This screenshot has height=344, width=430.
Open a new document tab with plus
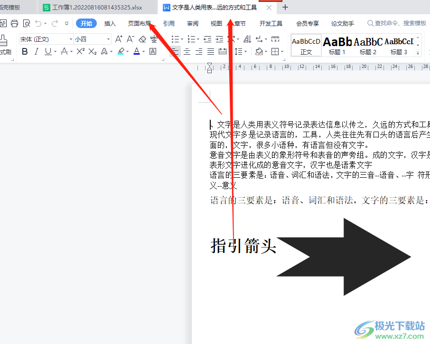pyautogui.click(x=285, y=8)
